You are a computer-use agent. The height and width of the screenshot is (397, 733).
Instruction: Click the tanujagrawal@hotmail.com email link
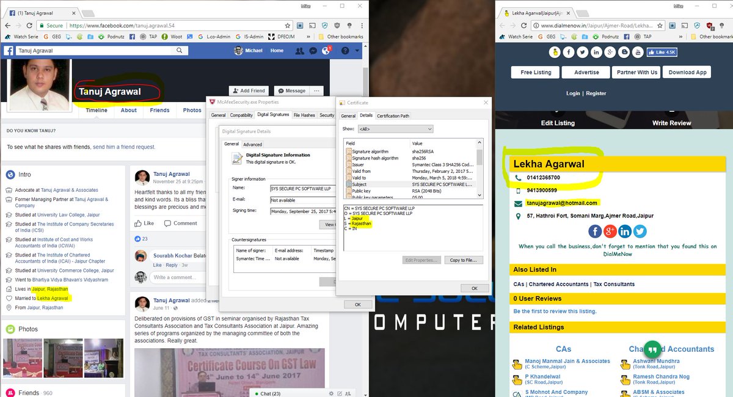point(562,203)
